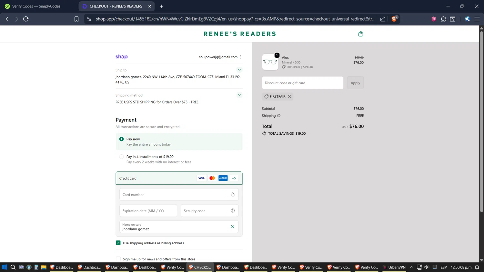This screenshot has height=272, width=484.
Task: Remove the FIRSTPAIR discount code
Action: 289,96
